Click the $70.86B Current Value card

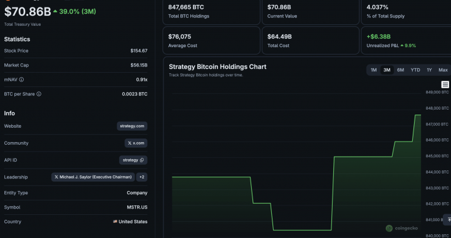click(311, 11)
